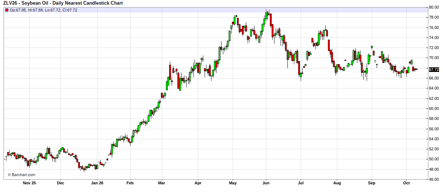Click the 72.00 price axis label
This screenshot has width=443, height=194.
click(x=434, y=48)
